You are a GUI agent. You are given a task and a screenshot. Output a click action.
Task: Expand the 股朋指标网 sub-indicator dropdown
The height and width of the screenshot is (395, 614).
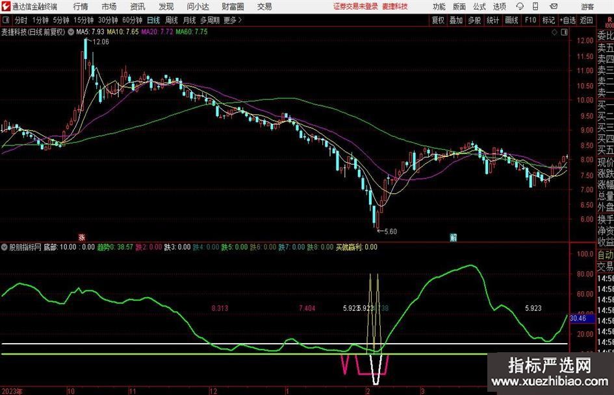5,247
